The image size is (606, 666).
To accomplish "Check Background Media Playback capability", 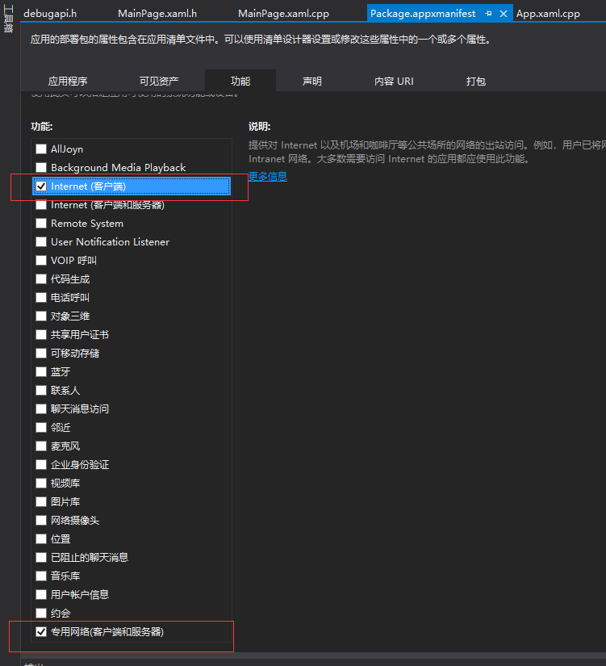I will [x=41, y=168].
